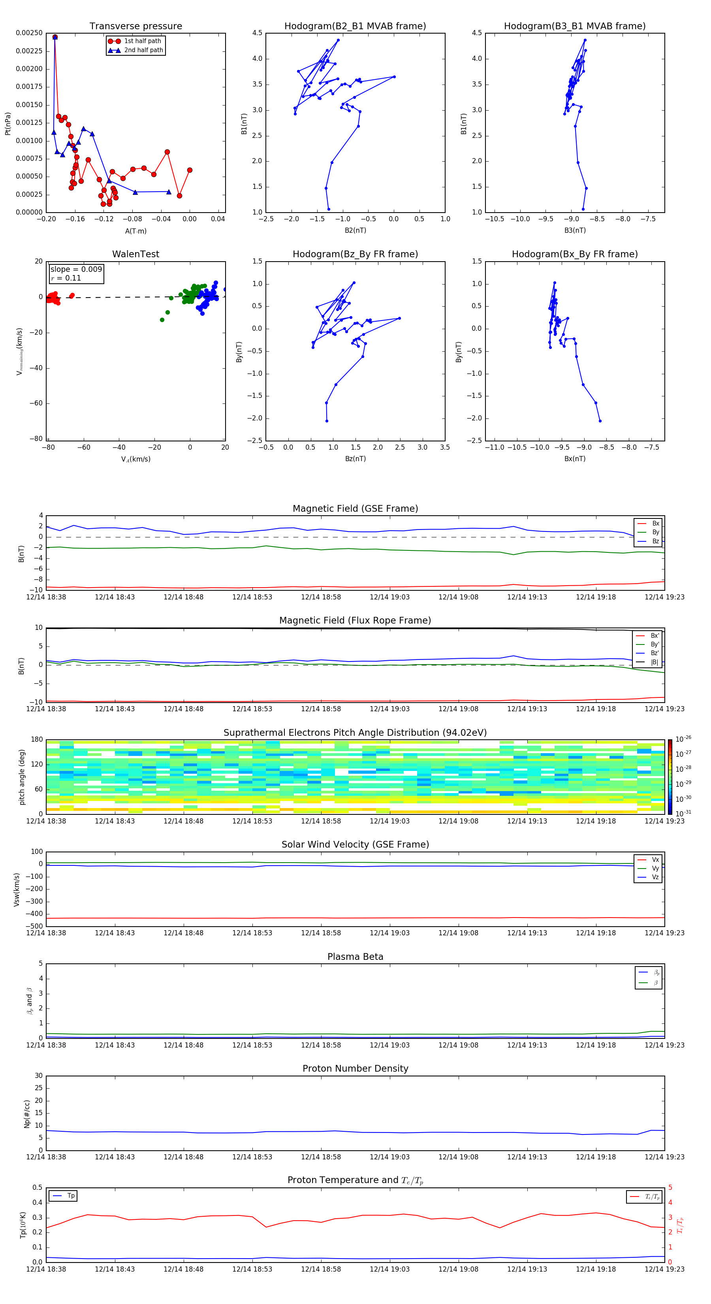Click the 'Vz' entry in velocity legend
Image resolution: width=711 pixels, height=1304 pixels.
[x=649, y=877]
